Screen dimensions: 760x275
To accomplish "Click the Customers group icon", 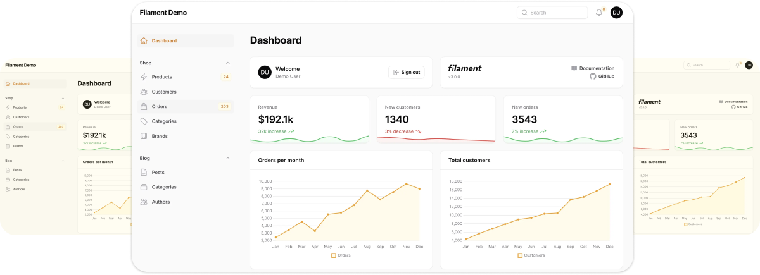I will [x=144, y=92].
